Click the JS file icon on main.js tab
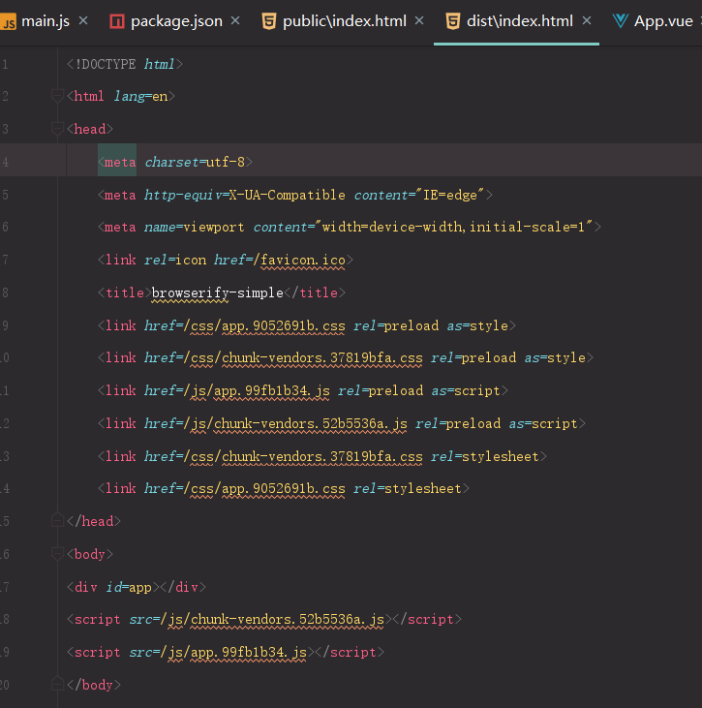The width and height of the screenshot is (702, 708). click(8, 21)
